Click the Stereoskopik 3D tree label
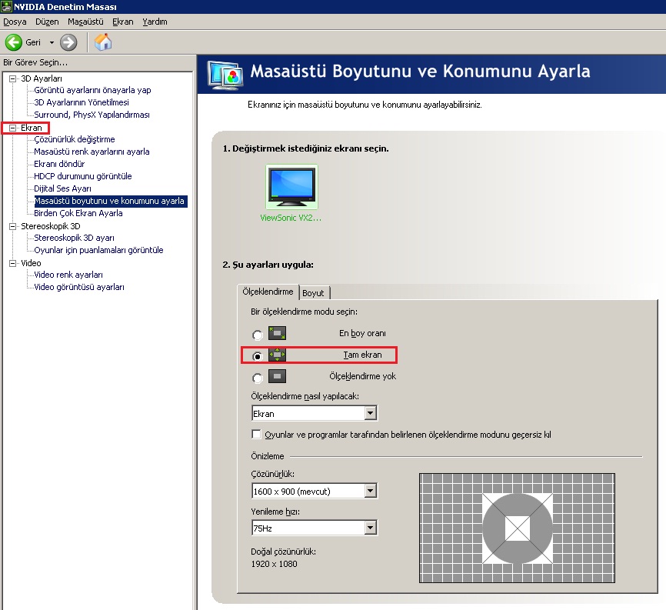 51,226
